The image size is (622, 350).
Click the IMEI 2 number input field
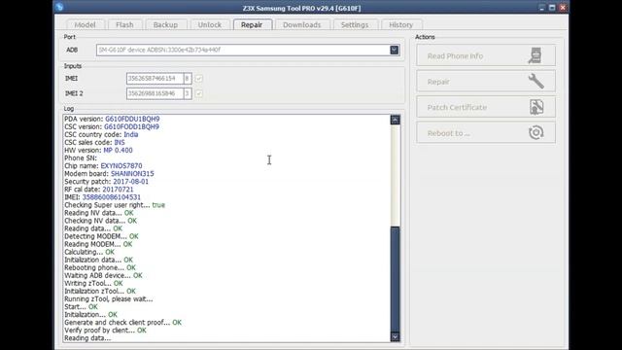(x=155, y=93)
